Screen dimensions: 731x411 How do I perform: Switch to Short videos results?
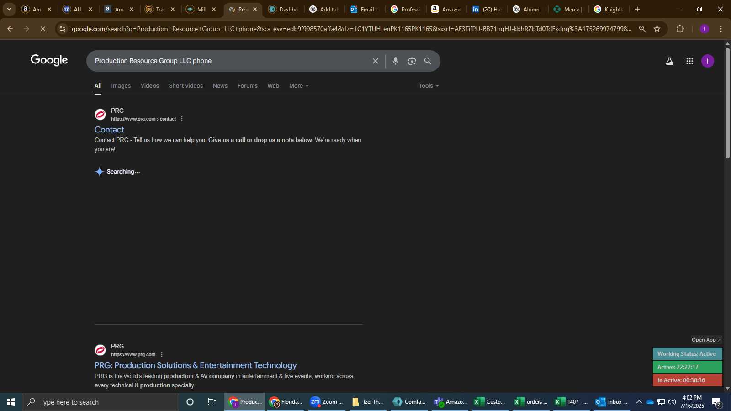pos(186,86)
